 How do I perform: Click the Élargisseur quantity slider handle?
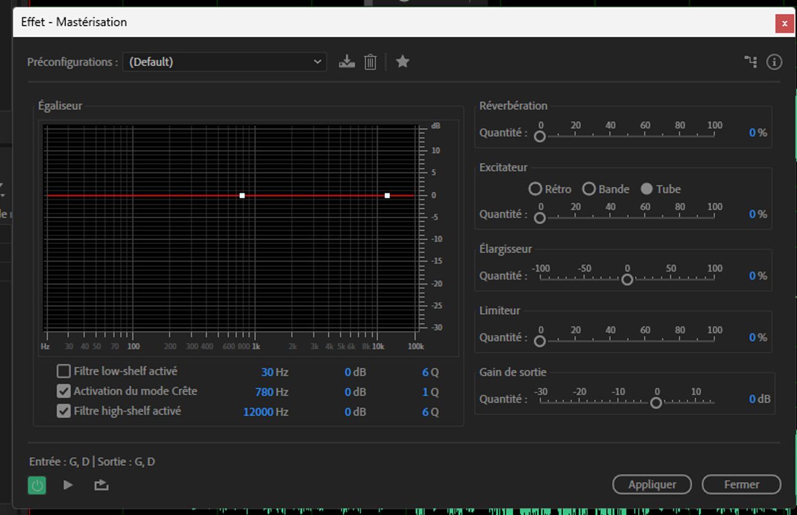point(627,280)
